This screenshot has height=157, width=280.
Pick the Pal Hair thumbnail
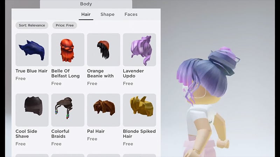104,110
